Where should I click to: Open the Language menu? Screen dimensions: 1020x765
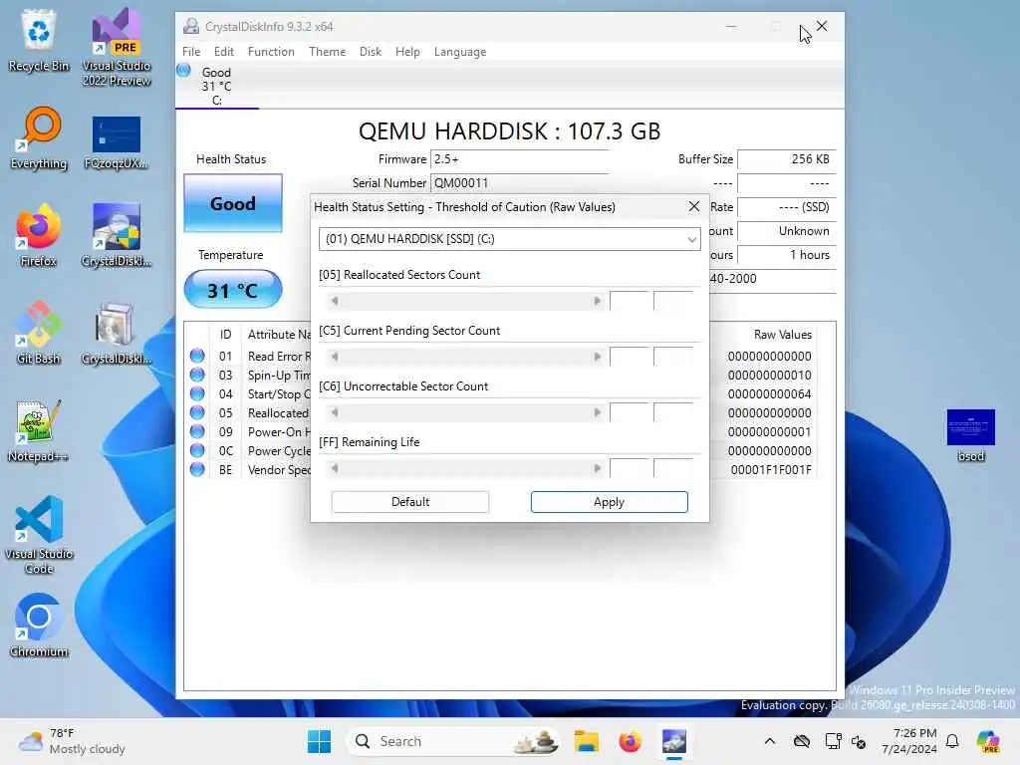tap(460, 52)
